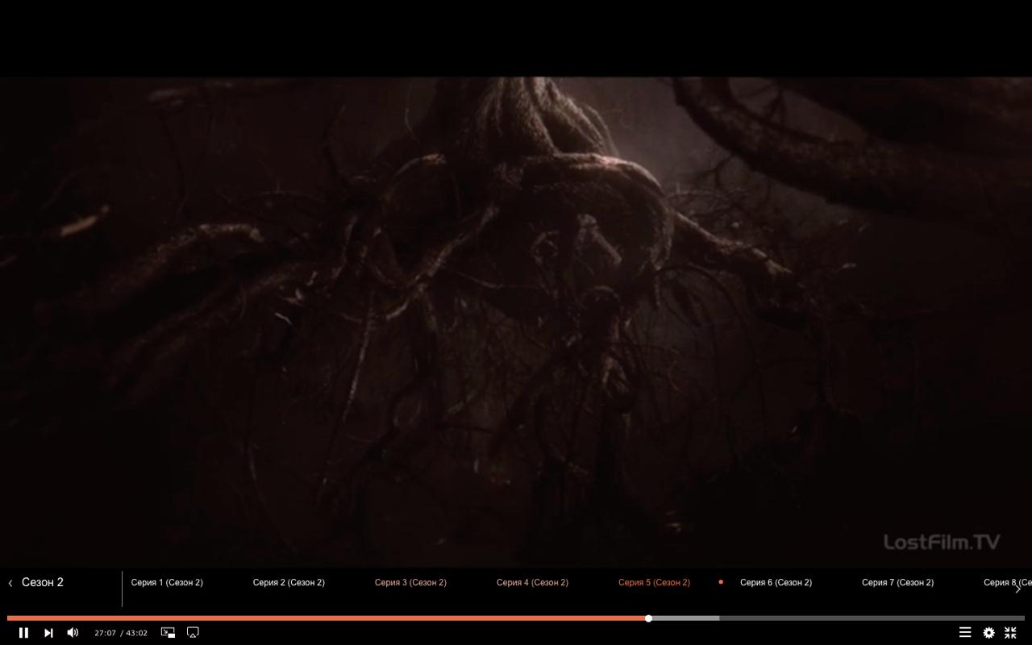Viewport: 1032px width, 645px height.
Task: Open picture-in-picture mode
Action: click(x=168, y=633)
